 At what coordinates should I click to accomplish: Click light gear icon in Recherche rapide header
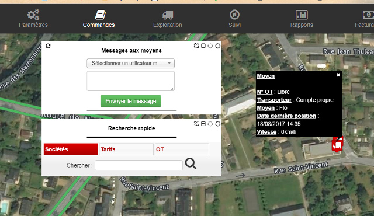click(x=210, y=124)
